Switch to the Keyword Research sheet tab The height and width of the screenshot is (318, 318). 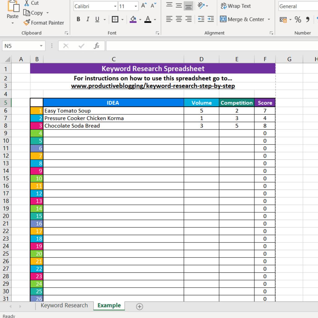coord(64,305)
